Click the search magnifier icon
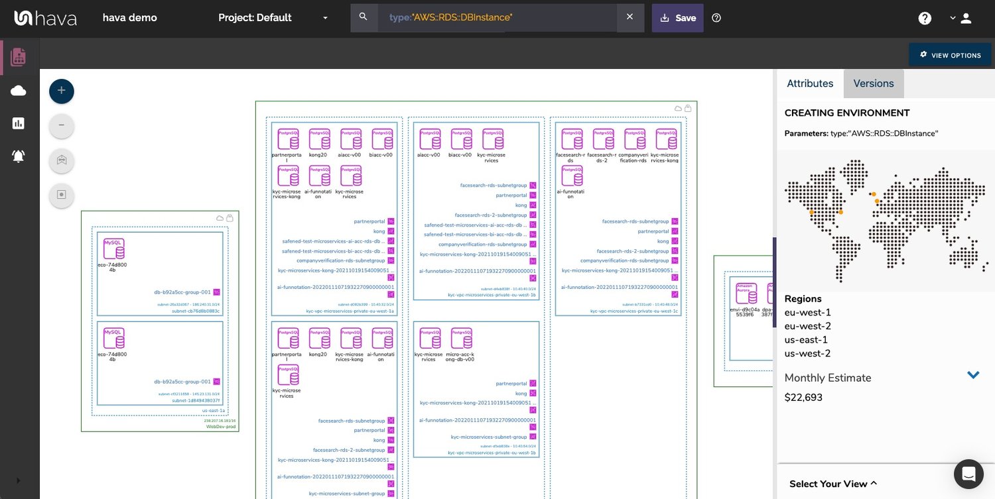The image size is (995, 499). (x=363, y=17)
